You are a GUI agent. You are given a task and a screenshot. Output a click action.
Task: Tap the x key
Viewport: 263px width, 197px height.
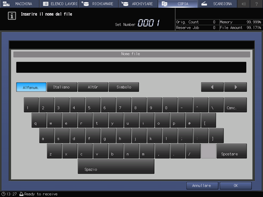[70, 151]
